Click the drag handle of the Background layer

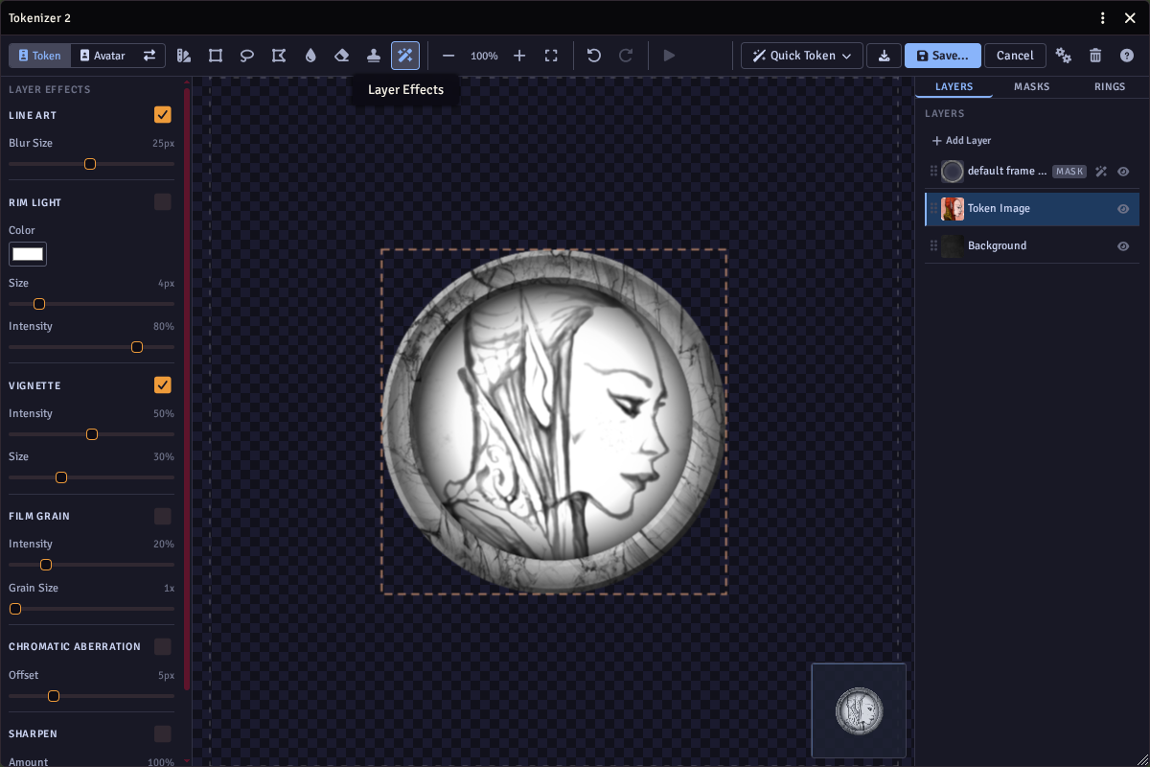pyautogui.click(x=933, y=246)
